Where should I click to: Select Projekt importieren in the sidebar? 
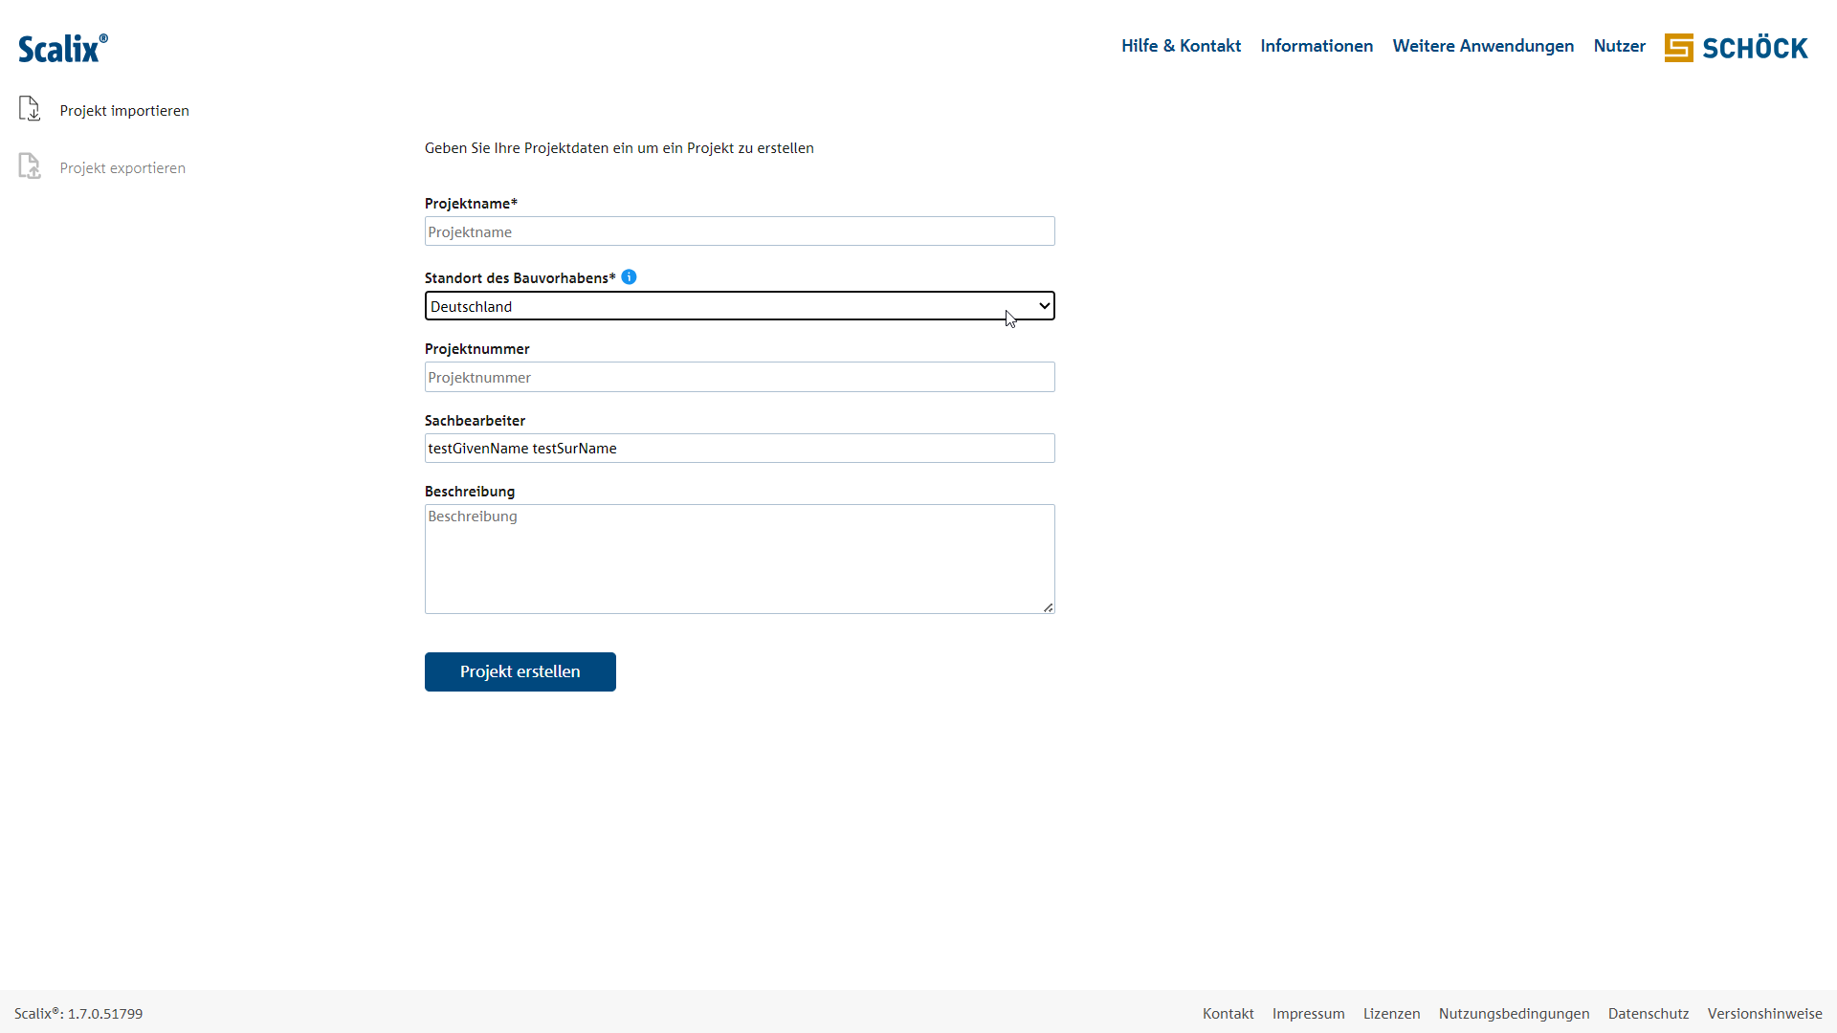click(124, 111)
